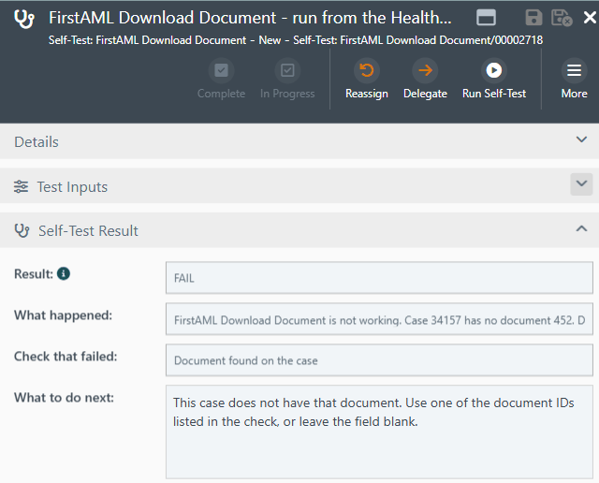Run Self-Test using the play button
The height and width of the screenshot is (483, 599).
point(494,80)
